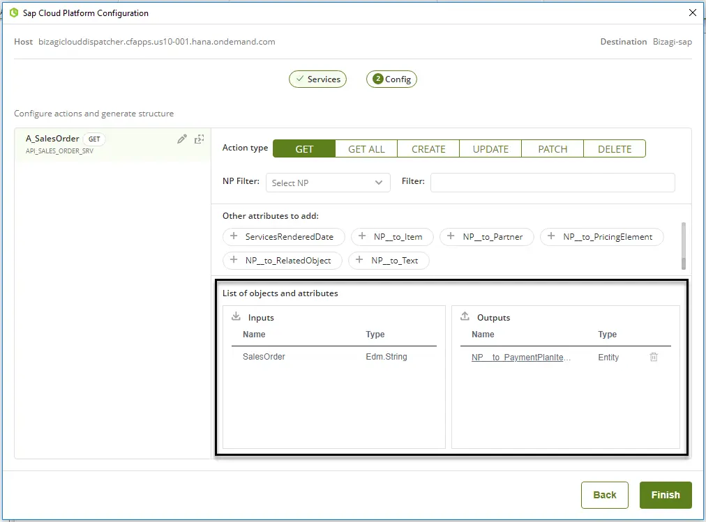The width and height of the screenshot is (706, 522).
Task: Click the plus icon on NP__to_PricingElement
Action: pyautogui.click(x=551, y=236)
